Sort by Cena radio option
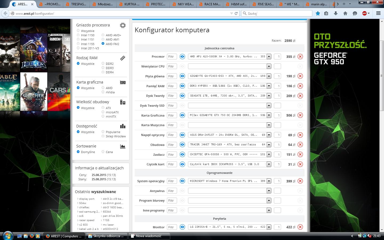Viewport: 384px width, 240px height. (x=103, y=152)
